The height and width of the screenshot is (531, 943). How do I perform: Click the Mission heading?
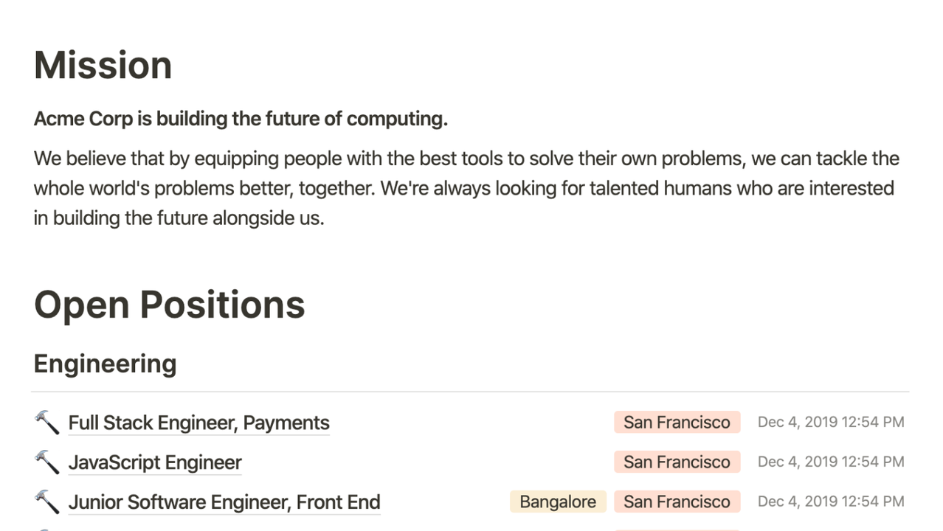(103, 65)
